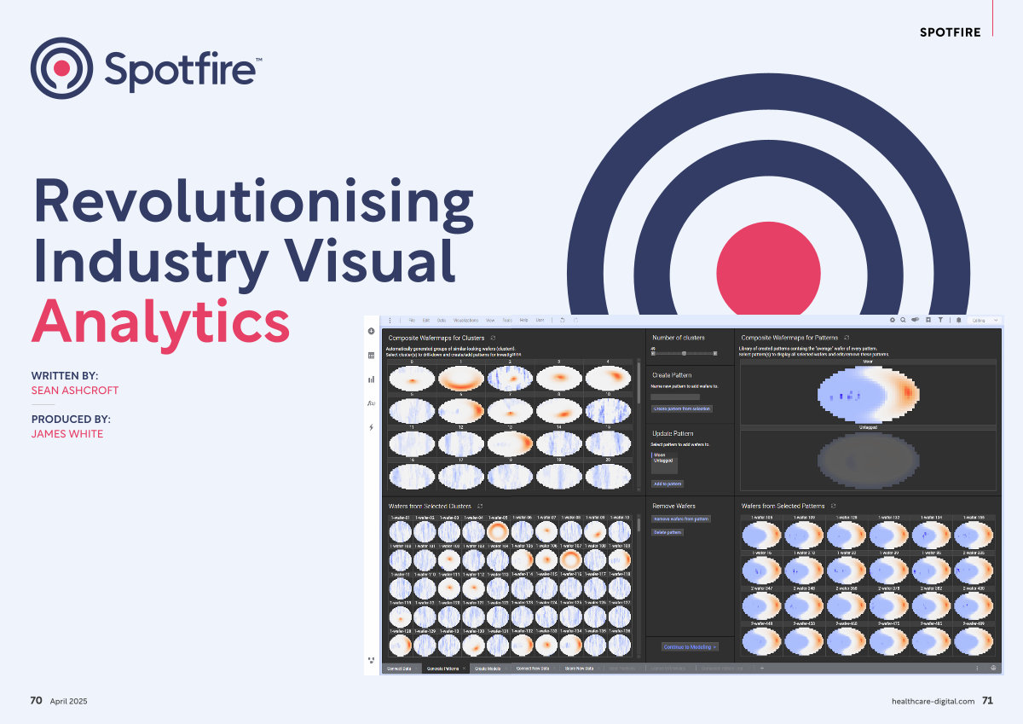Select Untagged in the Update Pattern list
1023x724 pixels.
[662, 460]
